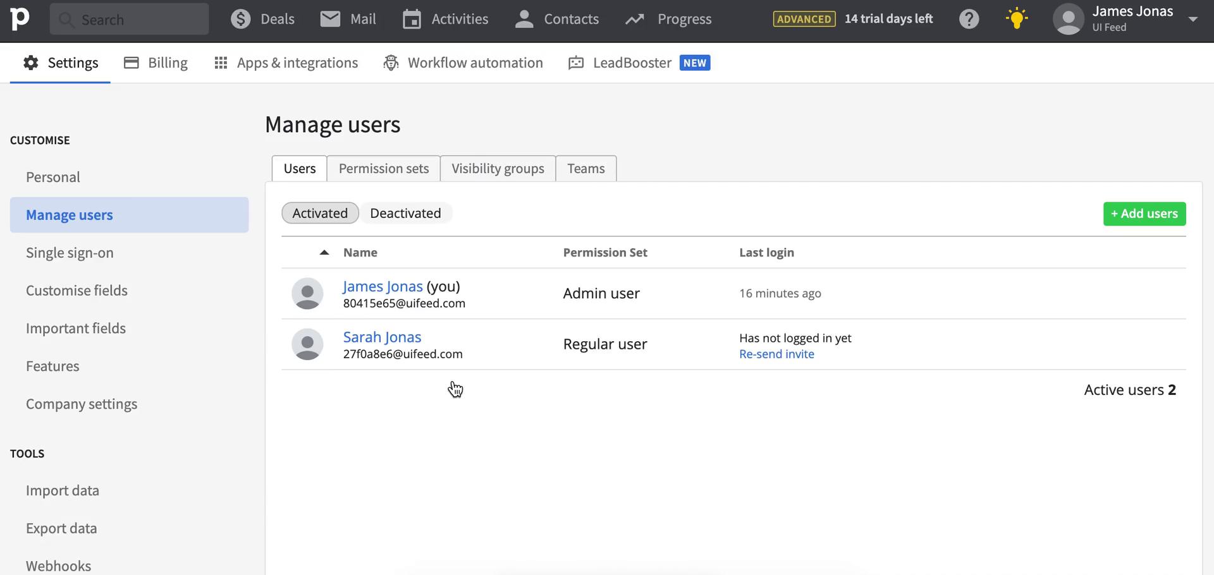Screen dimensions: 1214x575
Task: Click Admin user permission cell
Action: [601, 293]
